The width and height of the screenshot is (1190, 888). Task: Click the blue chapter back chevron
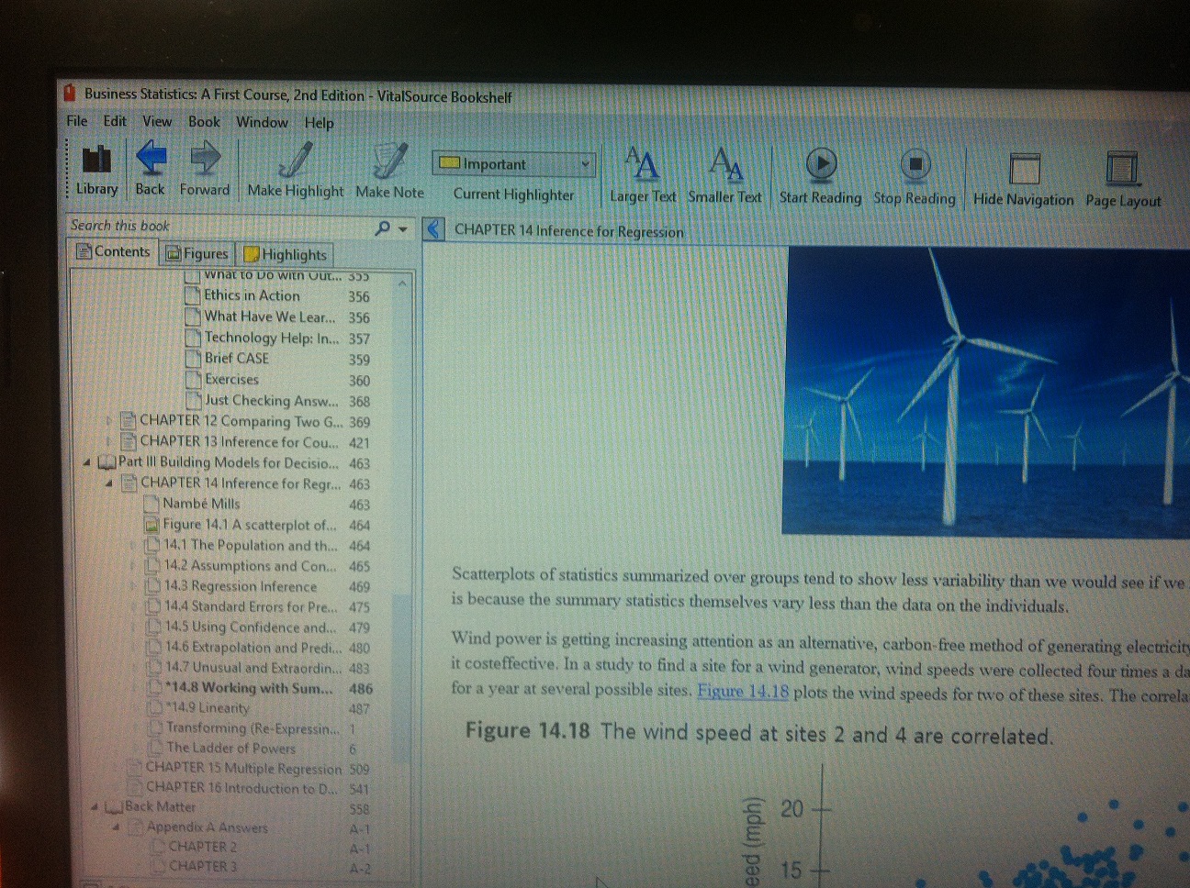coord(434,229)
